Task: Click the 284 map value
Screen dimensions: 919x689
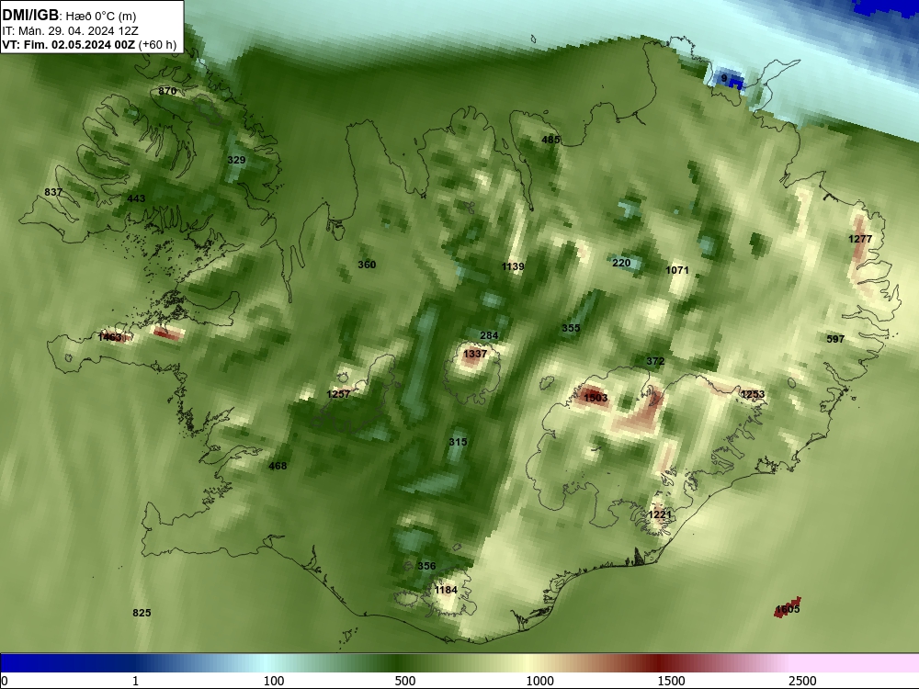Action: (489, 335)
